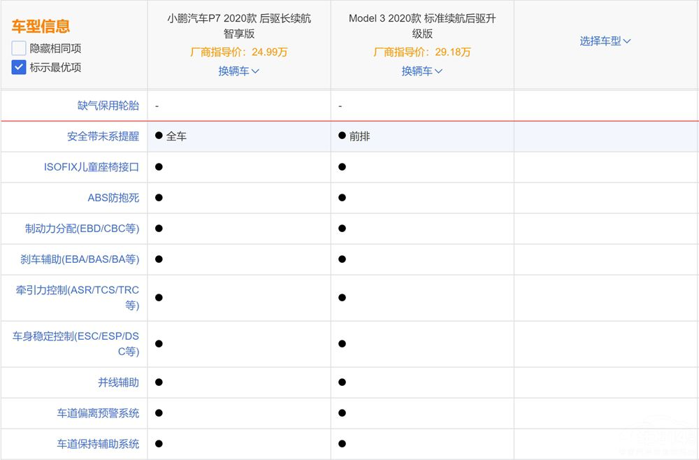Click 厂商指导价: 24.99万 price text
The image size is (699, 460).
click(239, 52)
